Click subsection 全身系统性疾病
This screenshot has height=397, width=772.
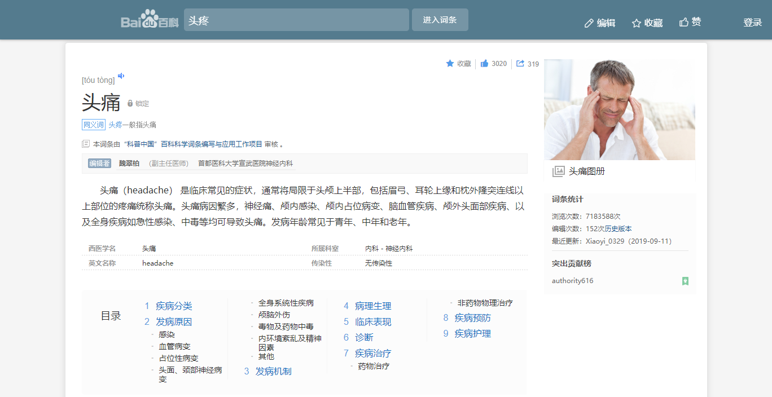[x=286, y=303]
